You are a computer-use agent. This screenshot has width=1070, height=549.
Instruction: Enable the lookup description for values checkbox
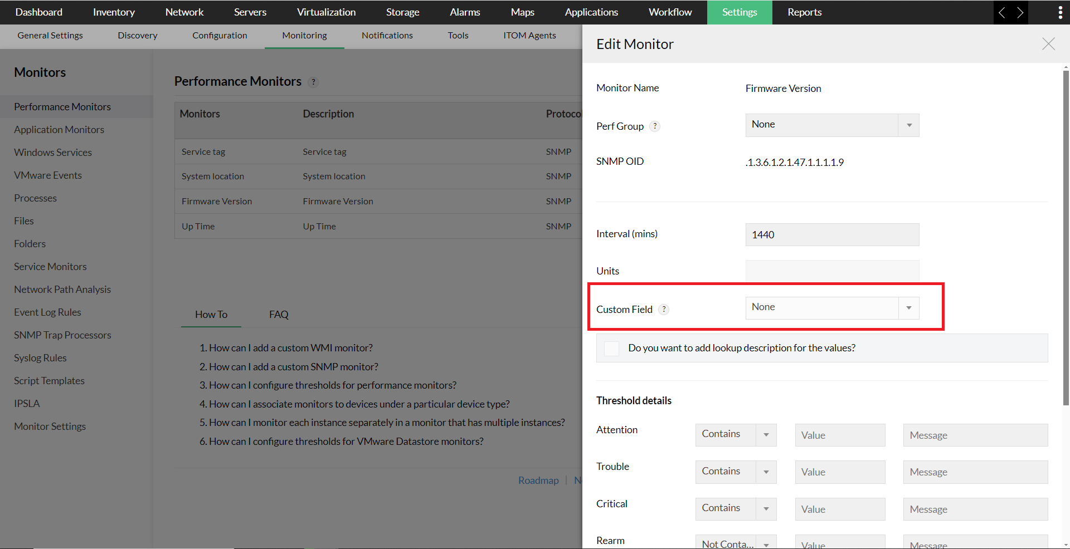click(611, 348)
